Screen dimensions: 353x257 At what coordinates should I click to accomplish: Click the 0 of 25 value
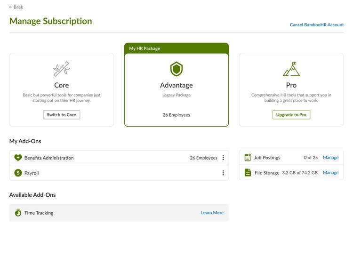(x=311, y=158)
